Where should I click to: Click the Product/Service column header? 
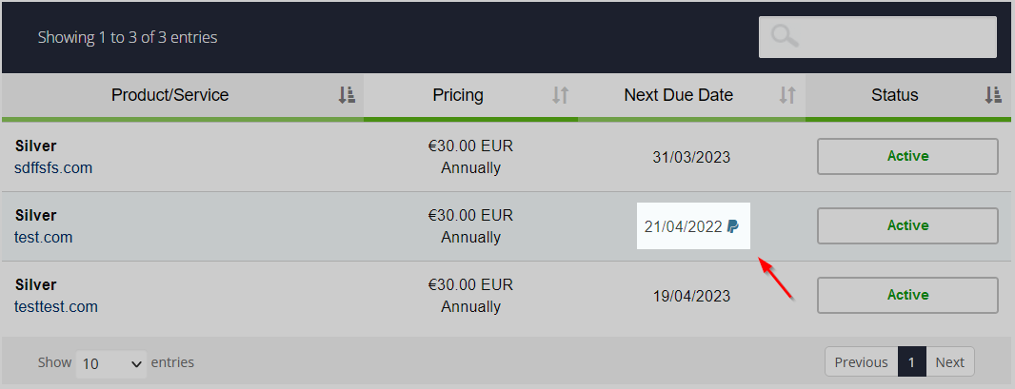[170, 95]
